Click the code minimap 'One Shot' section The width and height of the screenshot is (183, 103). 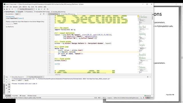(x=142, y=27)
